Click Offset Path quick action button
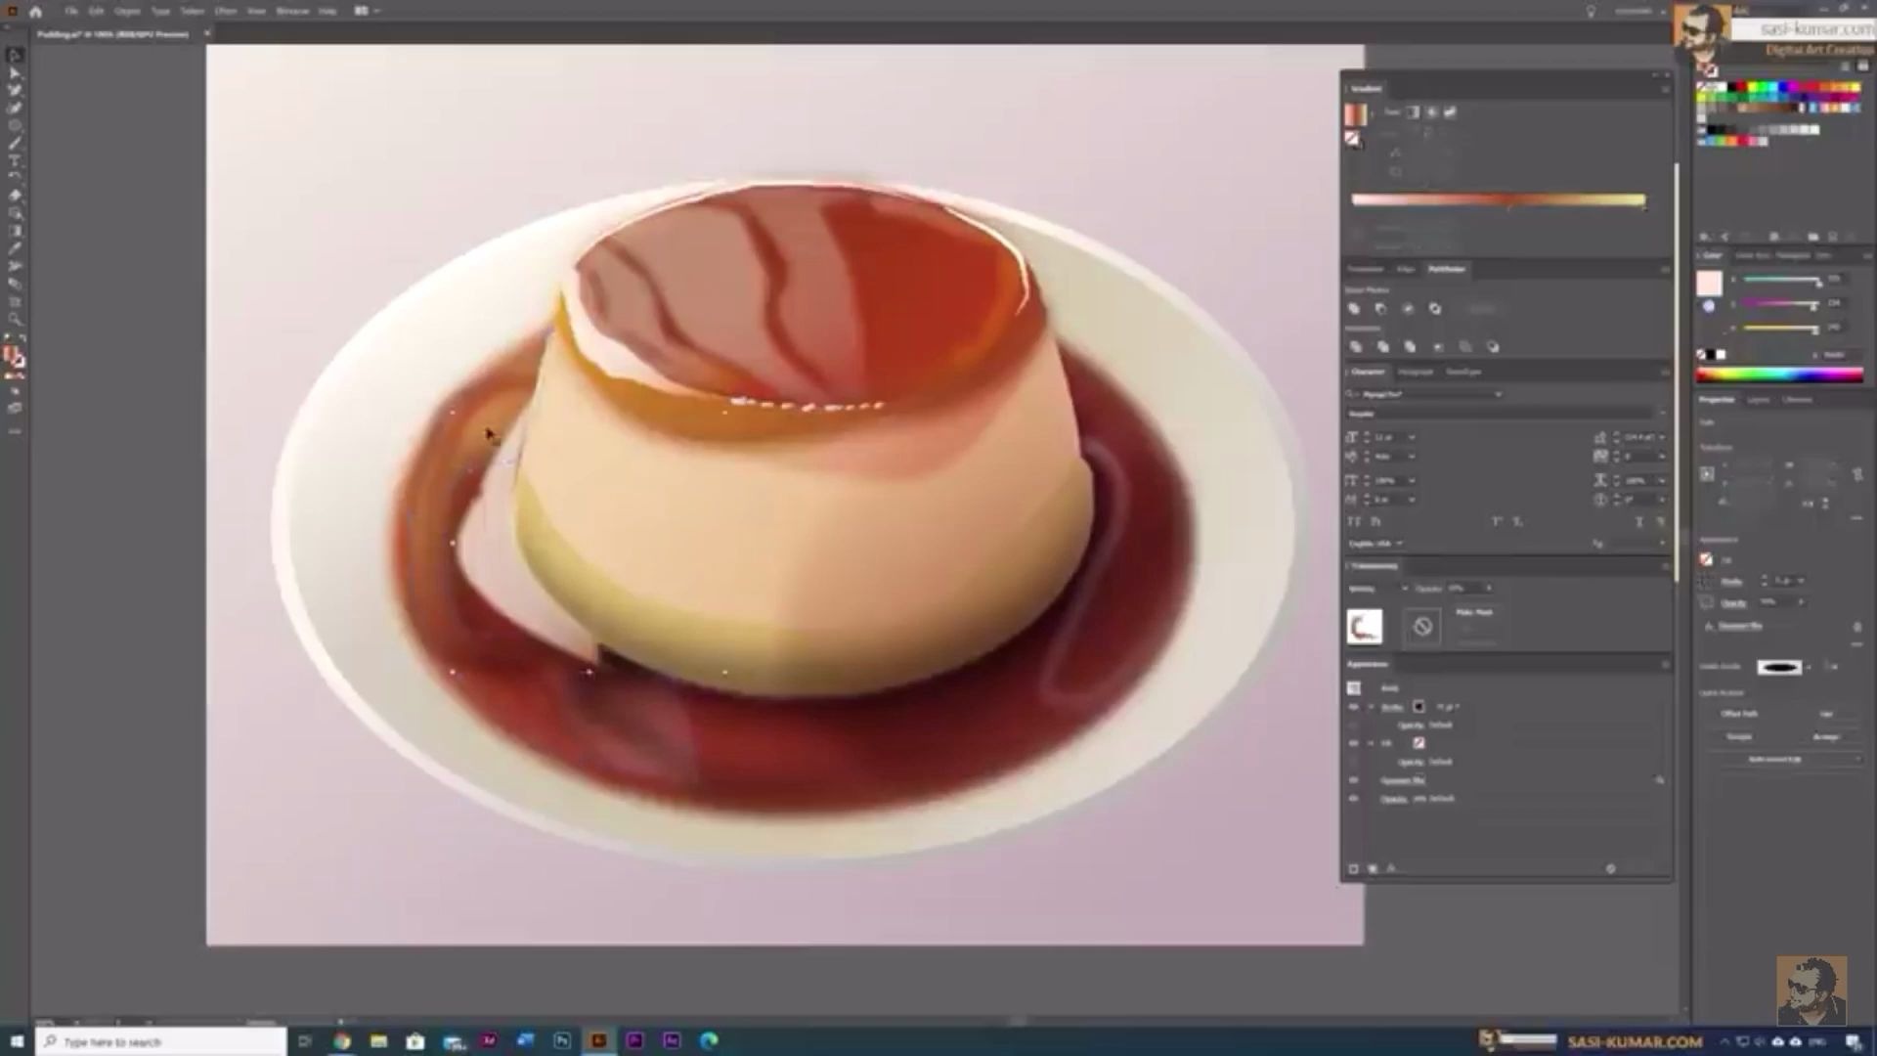This screenshot has width=1877, height=1056. (x=1739, y=714)
